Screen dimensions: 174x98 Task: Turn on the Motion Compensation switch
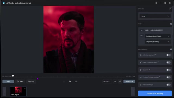pyautogui.click(x=169, y=77)
